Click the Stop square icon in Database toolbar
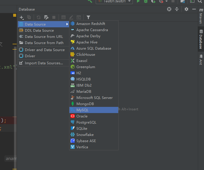 [x=54, y=17]
